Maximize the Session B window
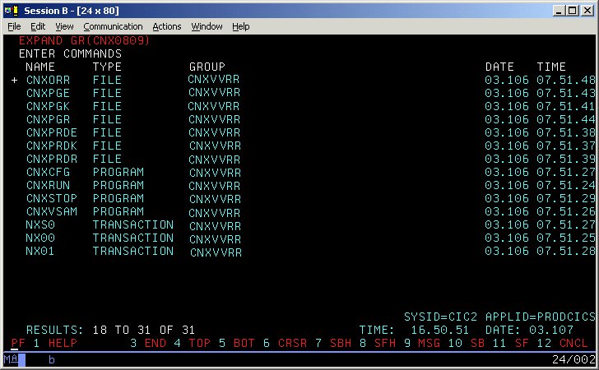 pyautogui.click(x=573, y=11)
